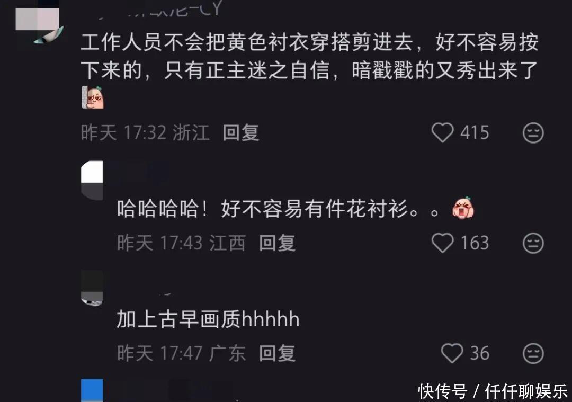Like the 花衬衫 comment with 163 likes
Screen dimensions: 572x402
pos(442,243)
